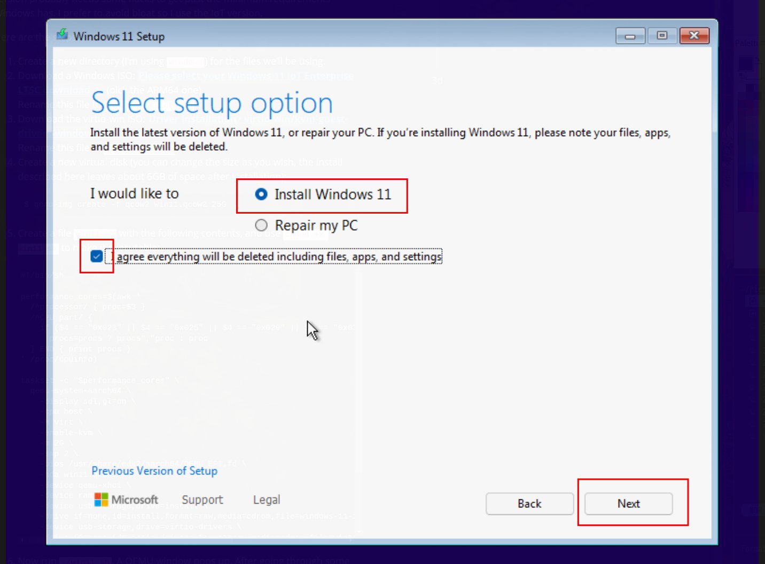Maximize the Windows 11 Setup window
This screenshot has height=564, width=765.
coord(662,36)
